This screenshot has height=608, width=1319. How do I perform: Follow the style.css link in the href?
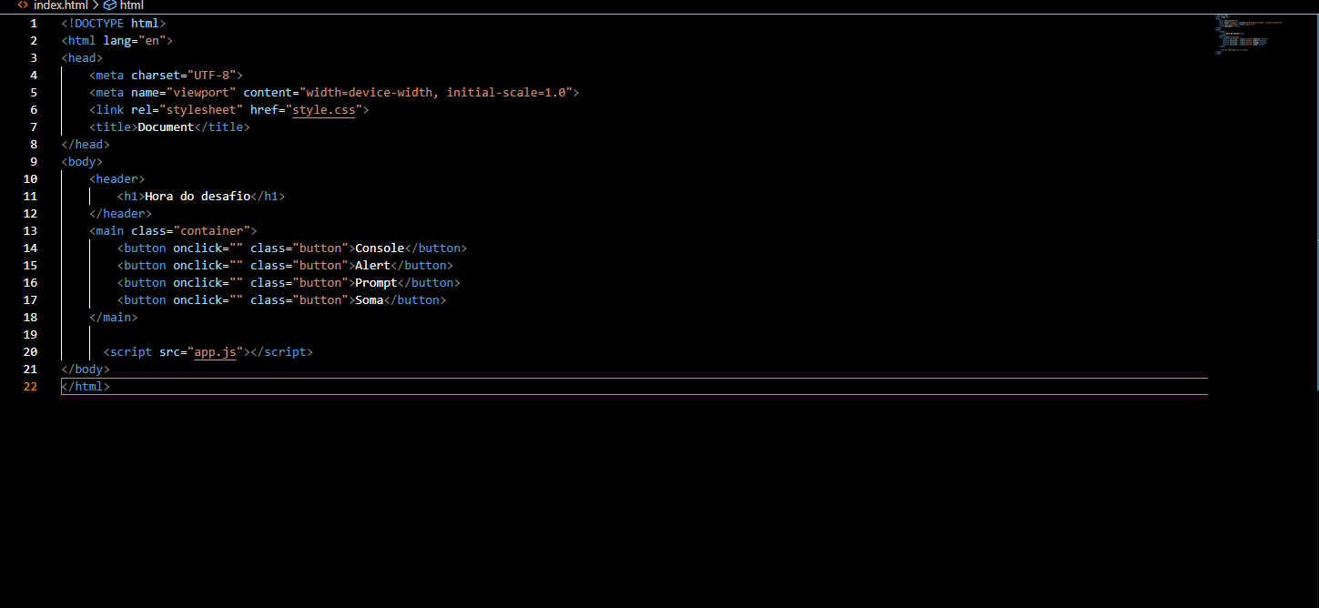(323, 110)
